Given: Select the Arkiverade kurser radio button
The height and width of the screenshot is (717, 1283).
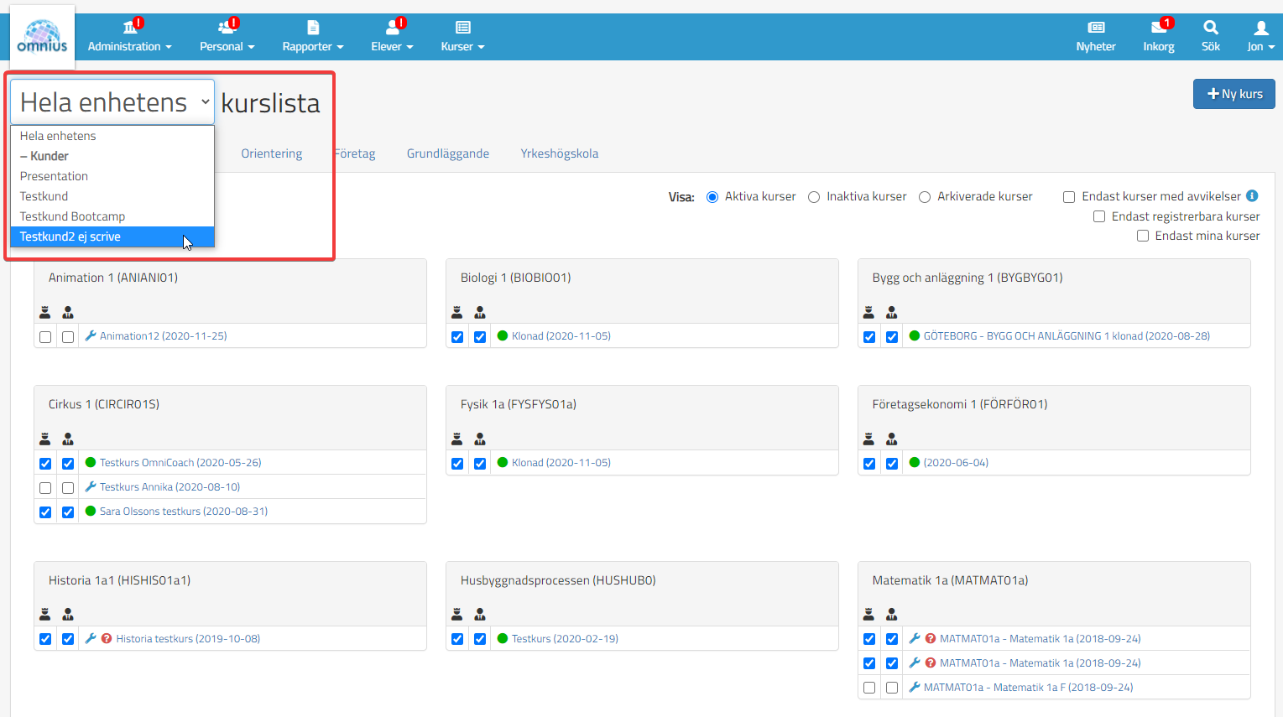Looking at the screenshot, I should [x=925, y=197].
